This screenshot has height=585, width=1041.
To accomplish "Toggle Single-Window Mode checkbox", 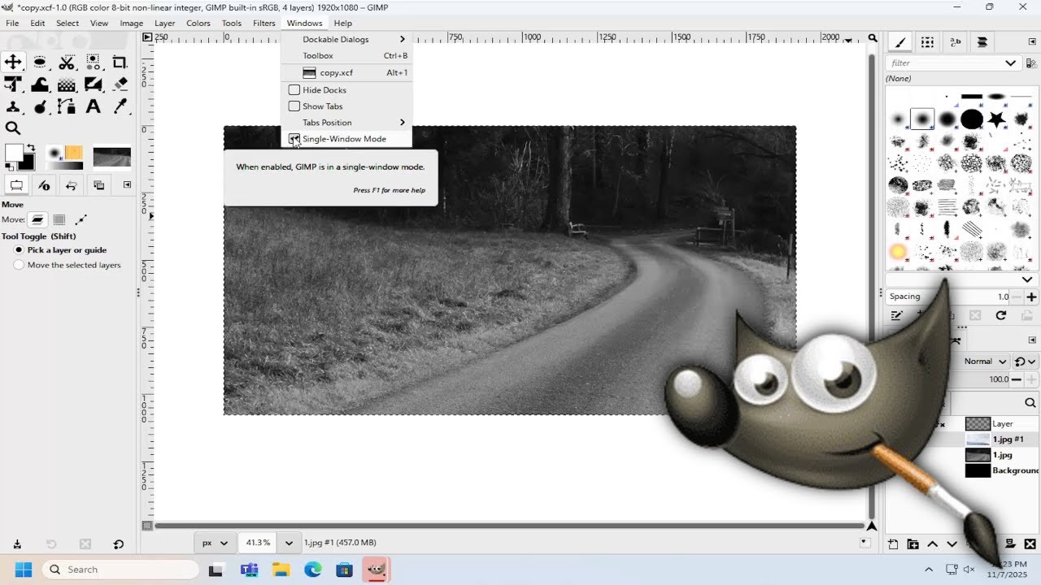I will click(294, 139).
